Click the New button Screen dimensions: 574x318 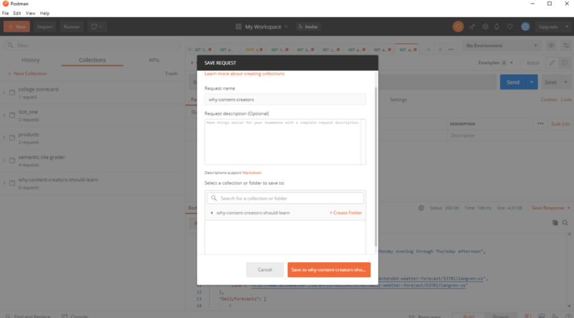pos(17,27)
